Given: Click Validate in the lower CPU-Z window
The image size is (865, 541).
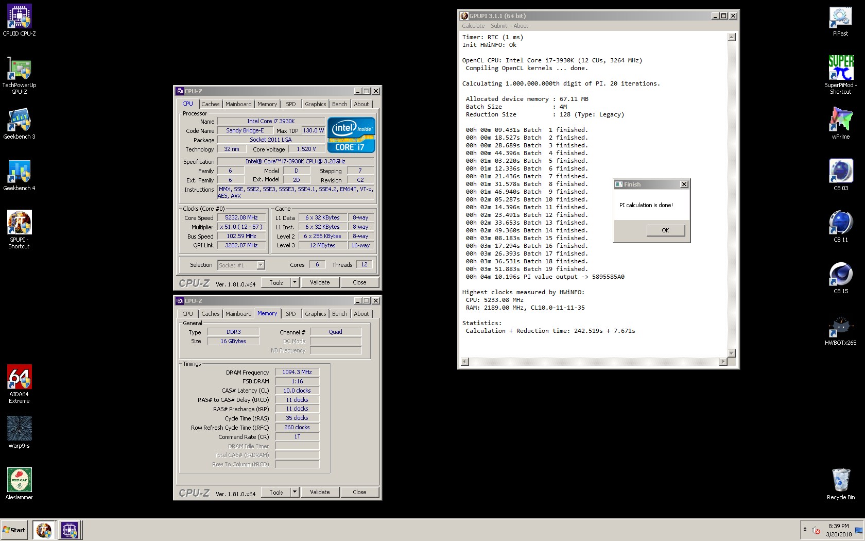Looking at the screenshot, I should coord(320,492).
